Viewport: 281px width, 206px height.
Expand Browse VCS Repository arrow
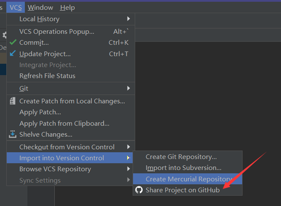[x=128, y=169]
